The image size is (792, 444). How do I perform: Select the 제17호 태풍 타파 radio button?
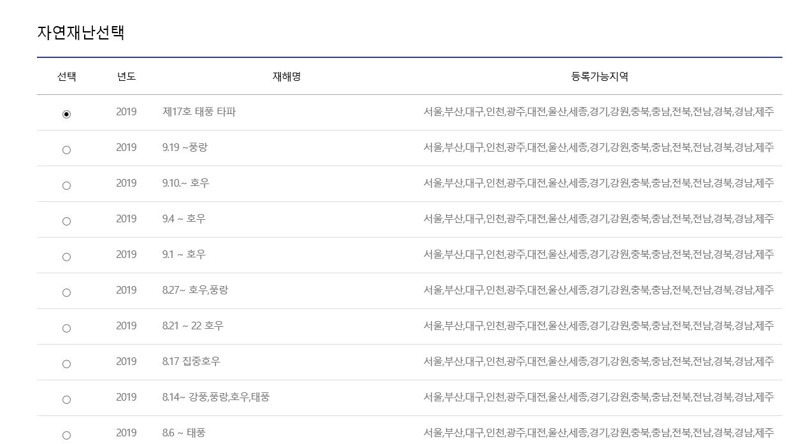(x=66, y=114)
